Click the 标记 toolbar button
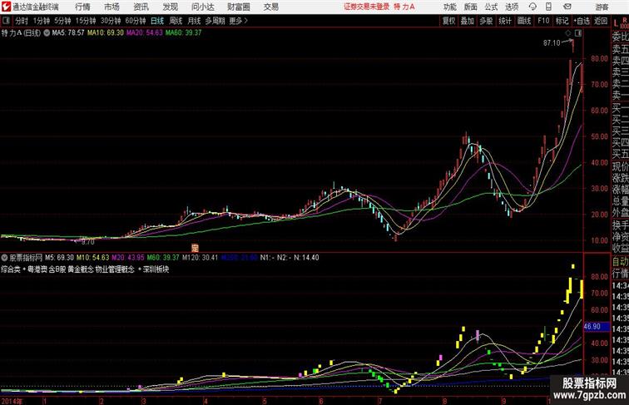This screenshot has width=629, height=405. click(562, 21)
